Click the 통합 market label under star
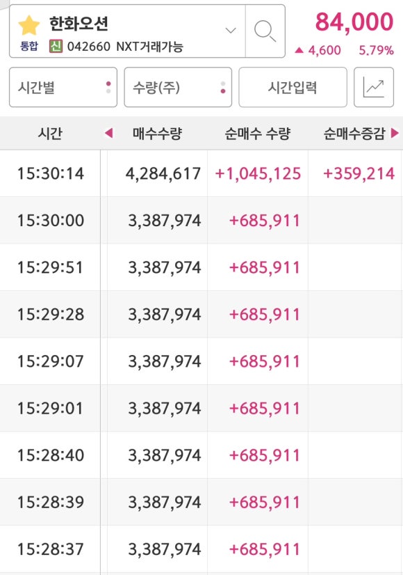This screenshot has height=575, width=403. point(29,46)
